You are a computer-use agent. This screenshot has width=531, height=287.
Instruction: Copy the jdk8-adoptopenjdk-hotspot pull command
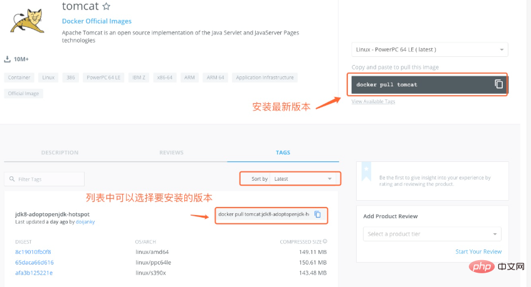tap(318, 214)
